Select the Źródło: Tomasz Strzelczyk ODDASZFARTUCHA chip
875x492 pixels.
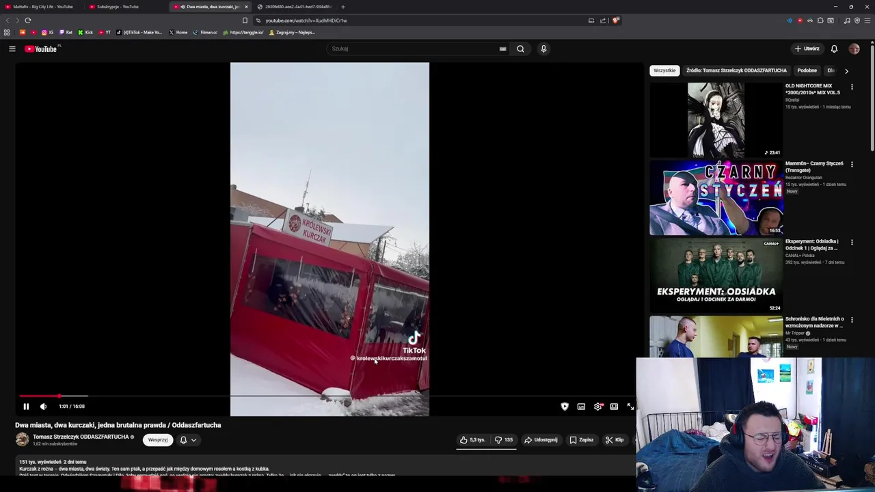[736, 70]
